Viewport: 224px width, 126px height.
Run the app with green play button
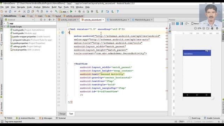71,12
